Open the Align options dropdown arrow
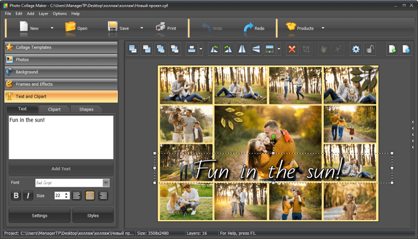Image resolution: width=418 pixels, height=239 pixels. coord(201,49)
